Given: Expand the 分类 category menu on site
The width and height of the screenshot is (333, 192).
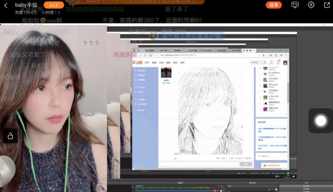Looking at the screenshot, I should (161, 63).
